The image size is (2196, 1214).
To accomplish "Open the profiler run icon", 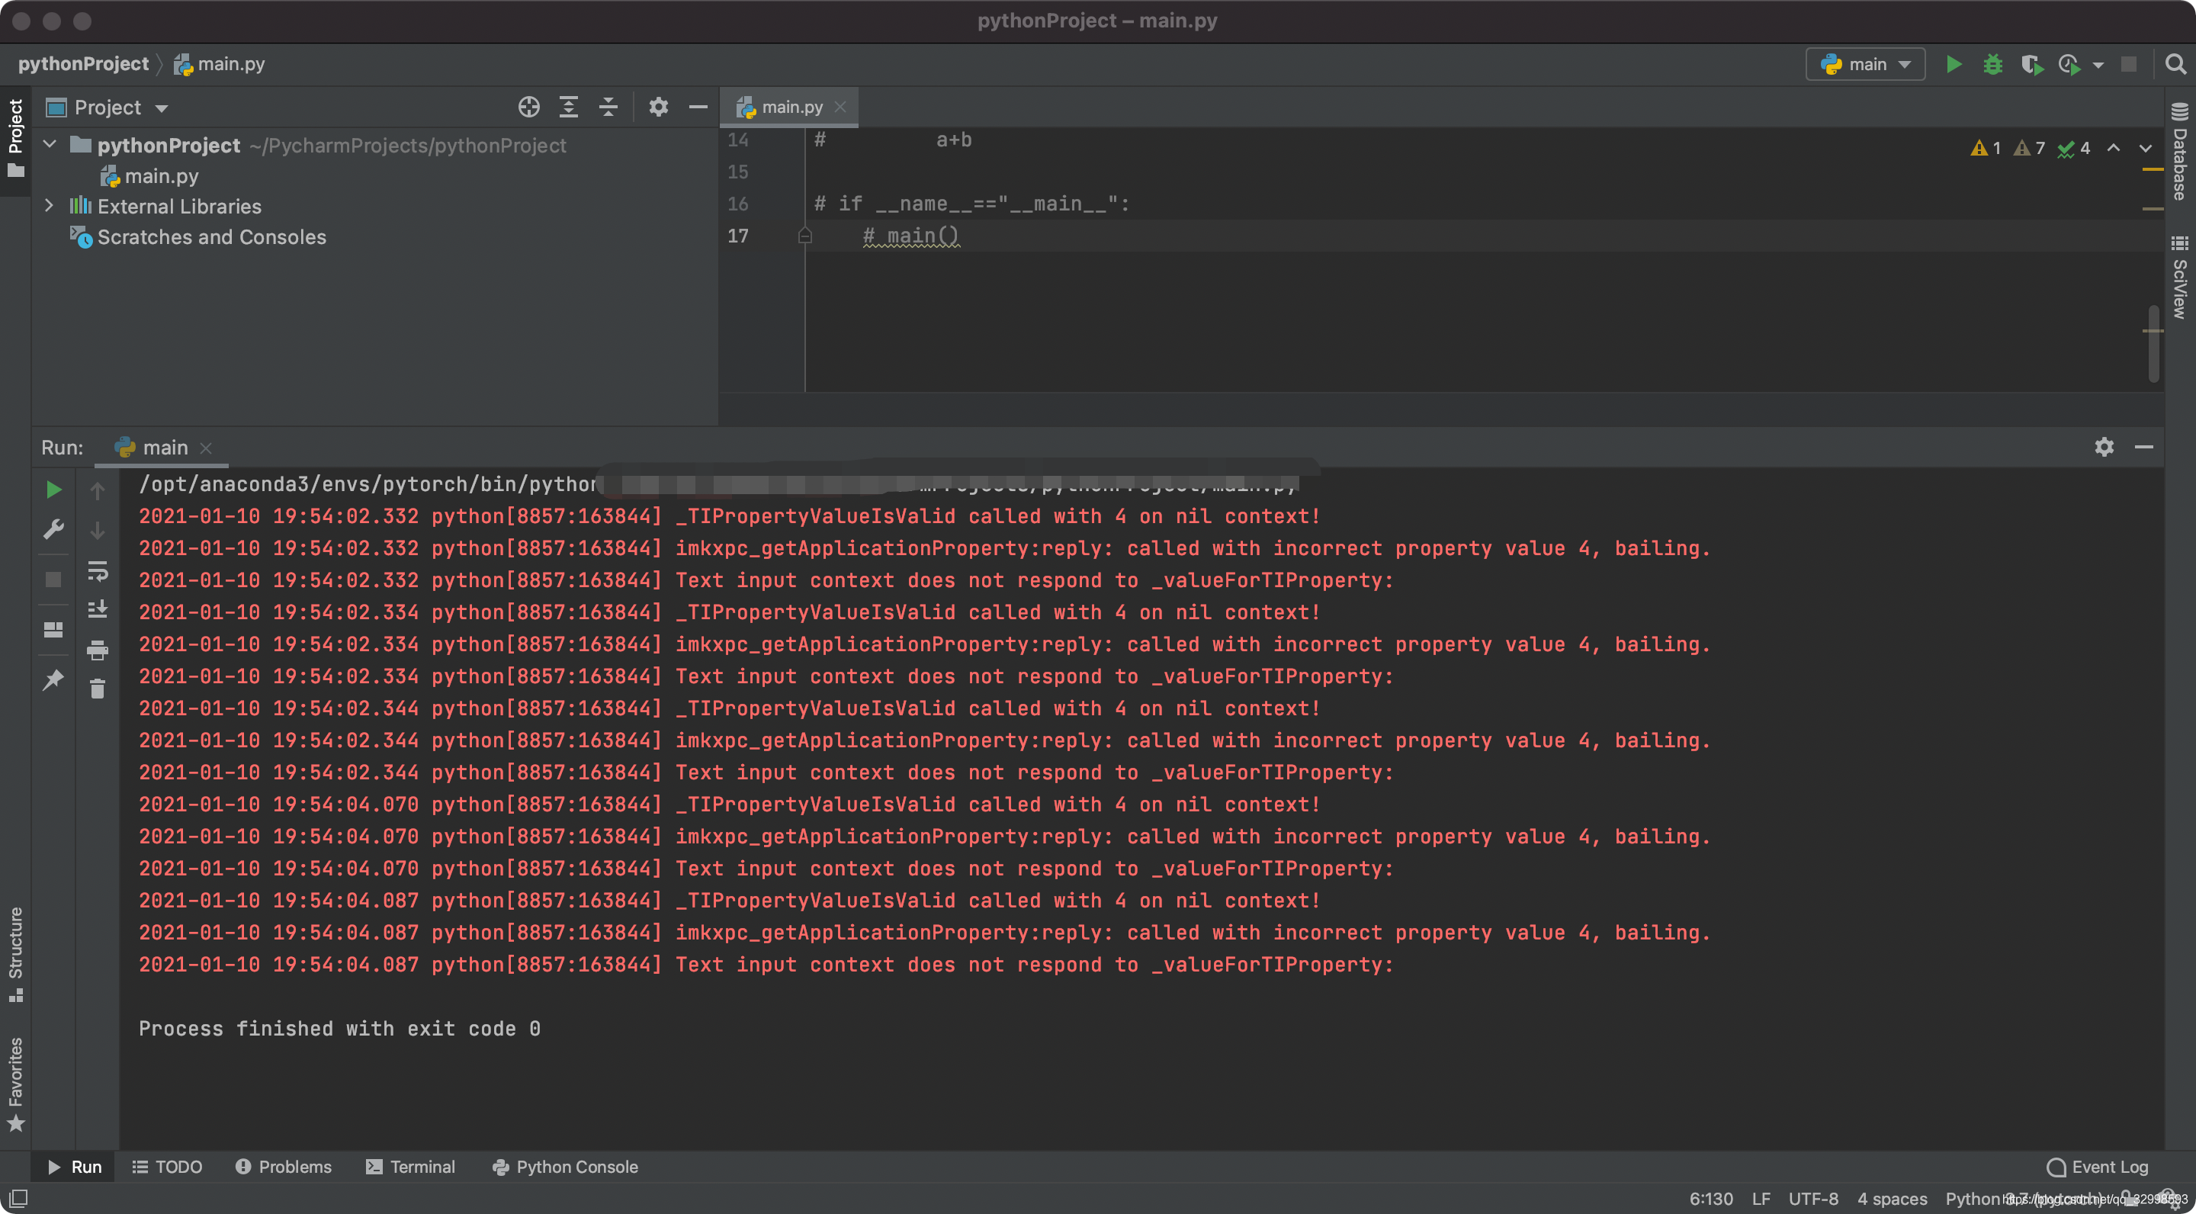I will click(2069, 64).
